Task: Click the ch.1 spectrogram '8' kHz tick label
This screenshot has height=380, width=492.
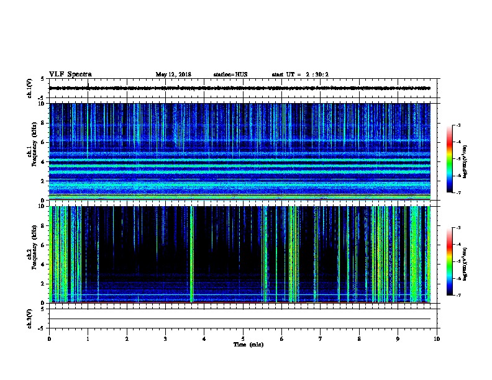Action: pos(43,123)
